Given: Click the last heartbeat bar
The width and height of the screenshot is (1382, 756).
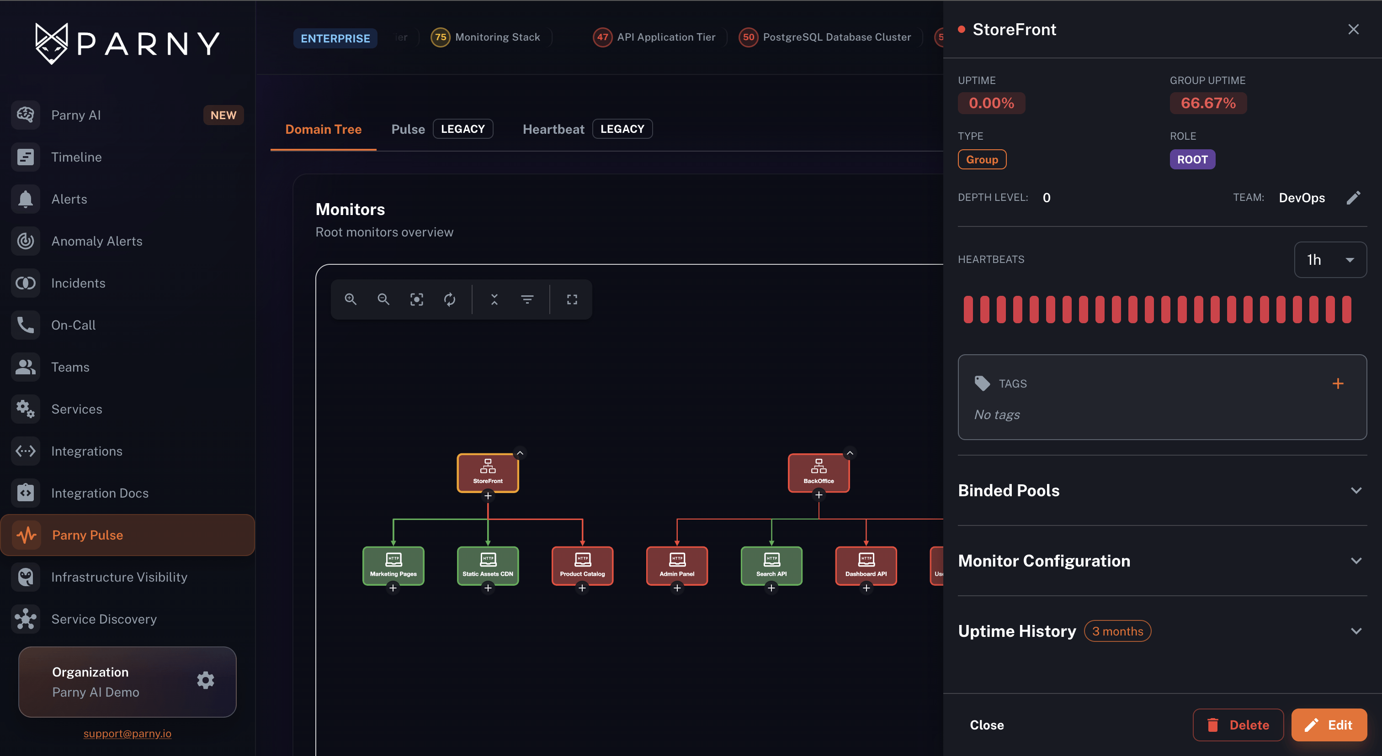Looking at the screenshot, I should click(1347, 309).
